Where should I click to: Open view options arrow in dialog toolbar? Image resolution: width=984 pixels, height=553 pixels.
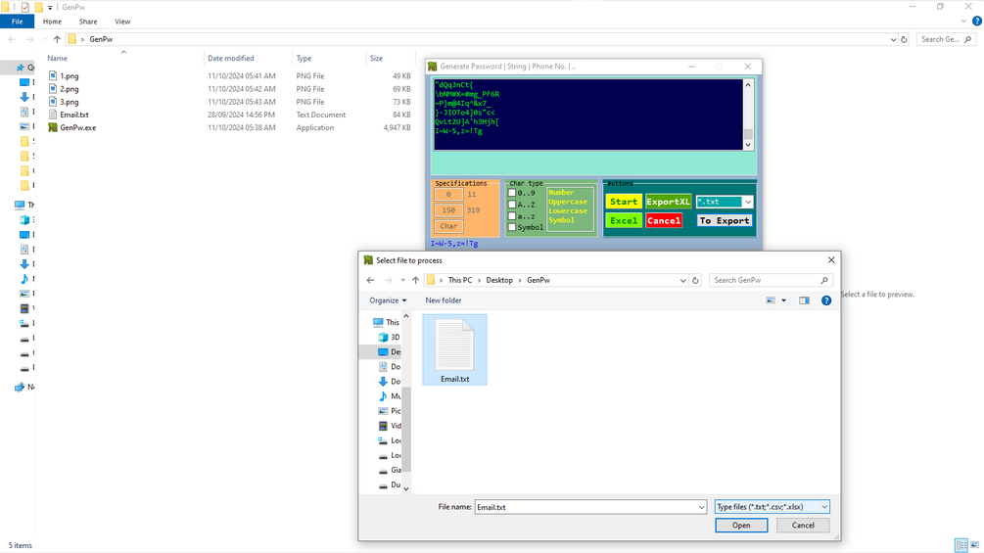point(784,300)
